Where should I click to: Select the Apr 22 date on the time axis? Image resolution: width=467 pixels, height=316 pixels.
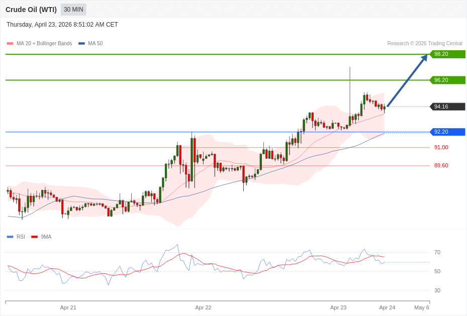[x=203, y=307]
